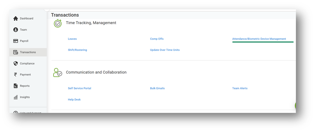Click the Payment rupee icon

tap(16, 75)
